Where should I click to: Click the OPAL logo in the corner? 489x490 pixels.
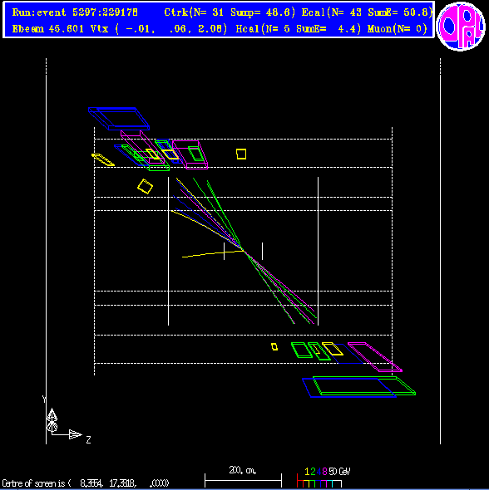(461, 27)
